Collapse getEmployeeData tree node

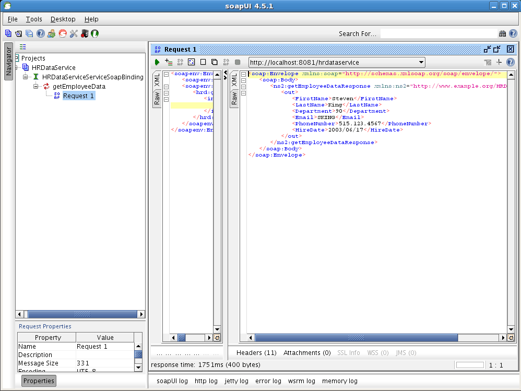click(x=36, y=86)
